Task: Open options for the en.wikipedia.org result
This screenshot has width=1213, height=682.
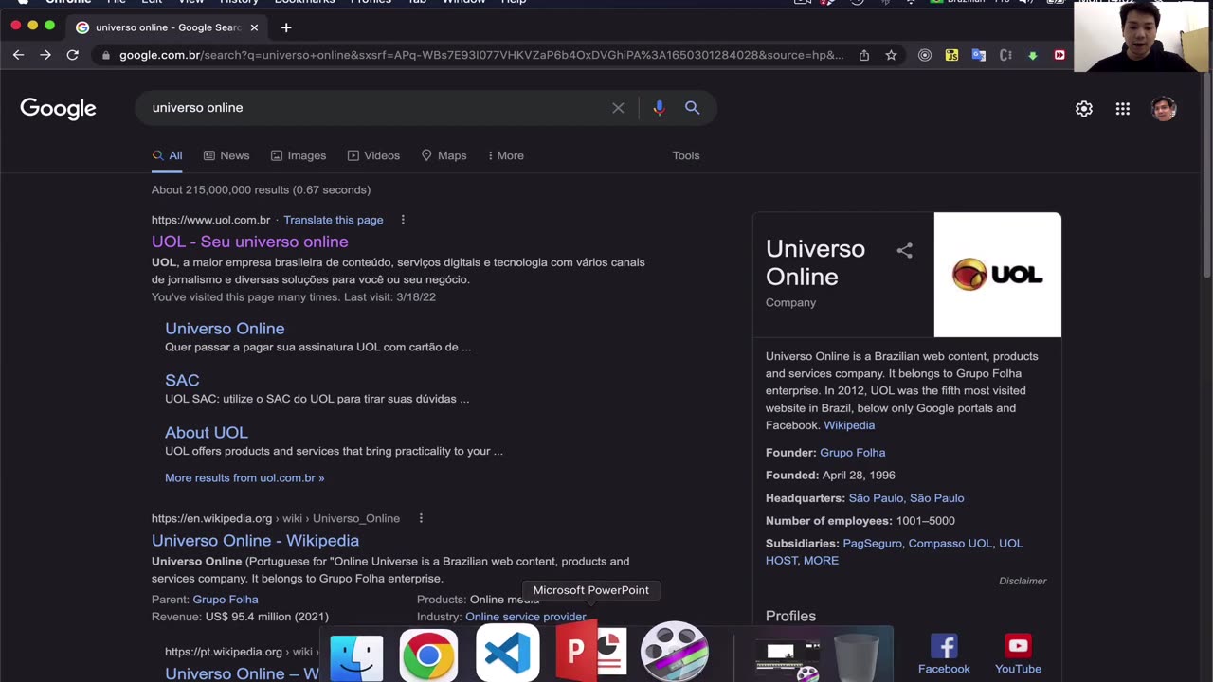Action: pos(421,518)
